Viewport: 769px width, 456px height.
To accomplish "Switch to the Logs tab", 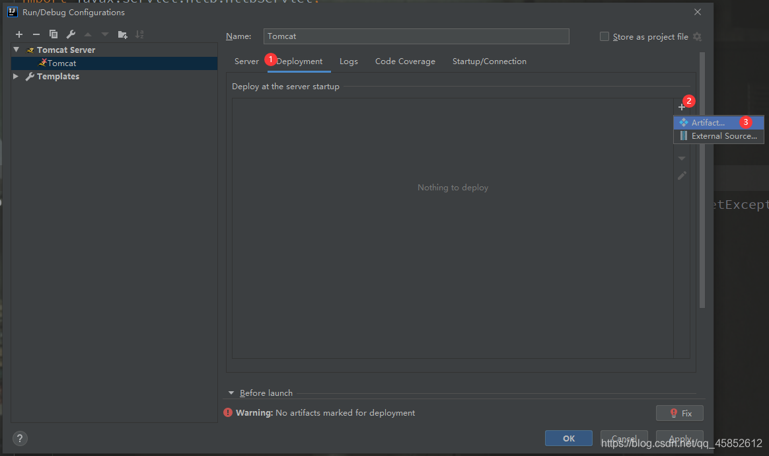I will 349,61.
